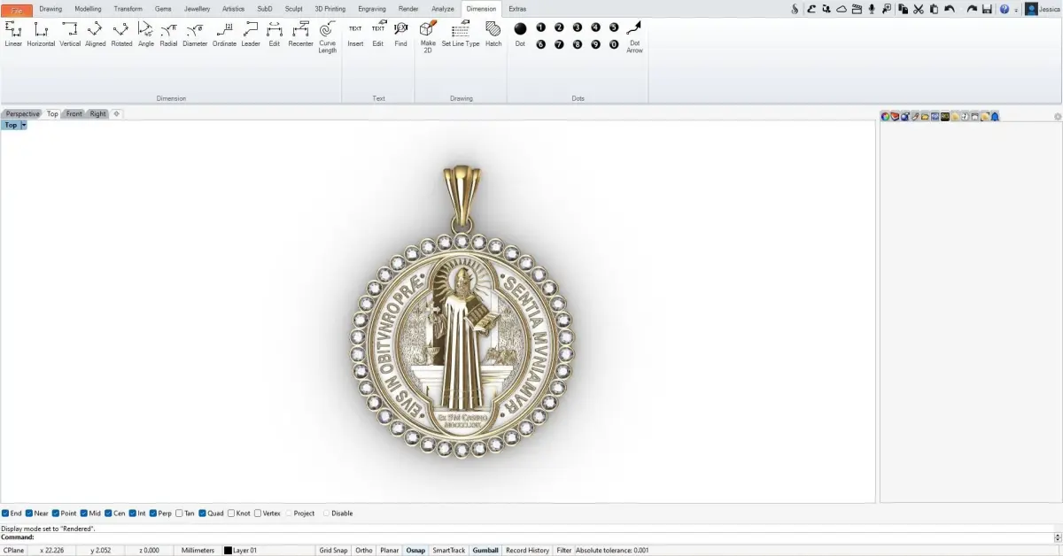
Task: Toggle Grid Snap in status bar
Action: (x=333, y=551)
